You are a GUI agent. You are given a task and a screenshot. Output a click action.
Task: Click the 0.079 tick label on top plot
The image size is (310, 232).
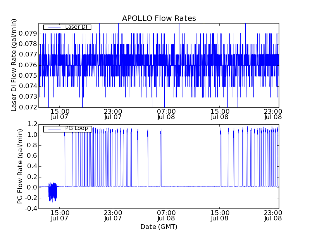28,34
